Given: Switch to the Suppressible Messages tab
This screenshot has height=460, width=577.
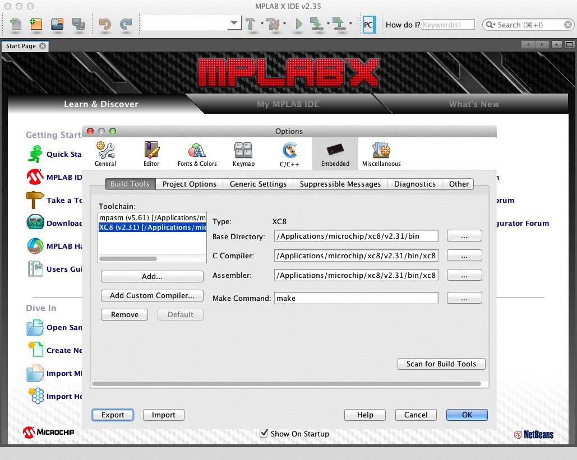Looking at the screenshot, I should coord(340,184).
